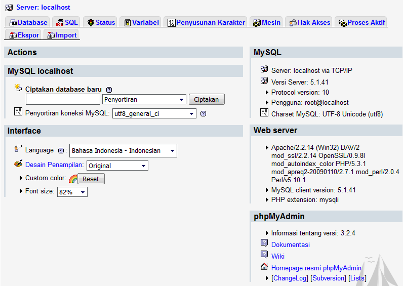This screenshot has height=286, width=403.
Task: Click the Ciptakan button
Action: coord(207,99)
